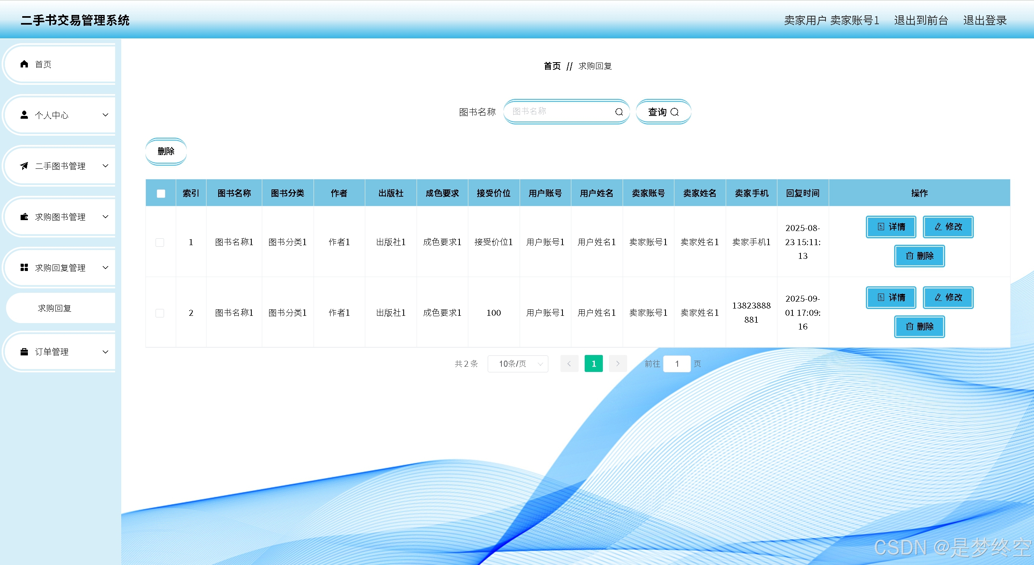Click 2025-08-23 15:11:13 timestamp cell
Screen dimensions: 1034x565
tap(802, 242)
